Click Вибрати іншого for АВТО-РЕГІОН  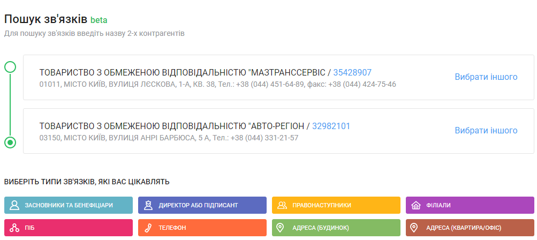point(486,130)
